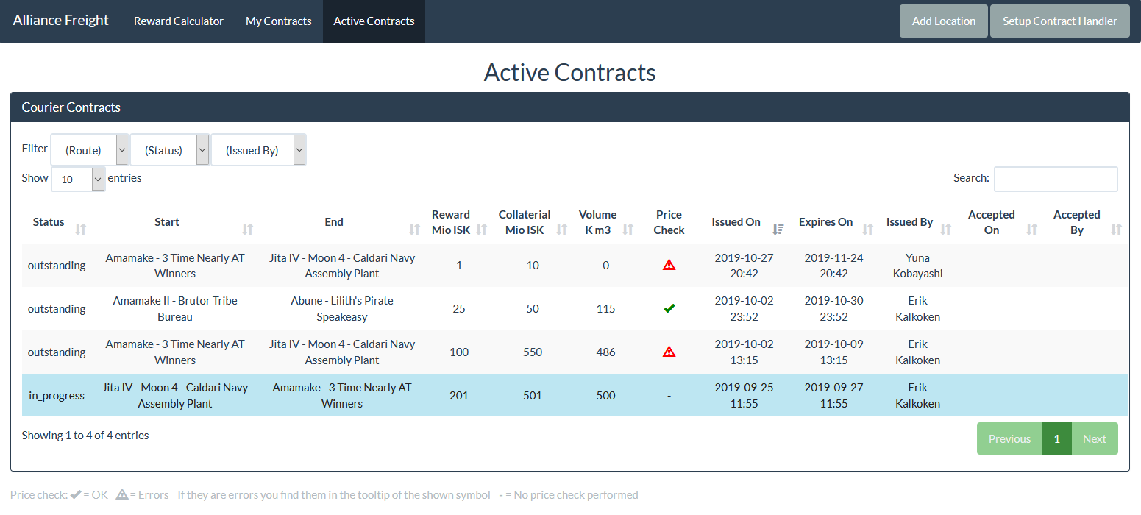Viewport: 1141px width, 515px height.
Task: Select the Active Contracts tab
Action: [x=374, y=21]
